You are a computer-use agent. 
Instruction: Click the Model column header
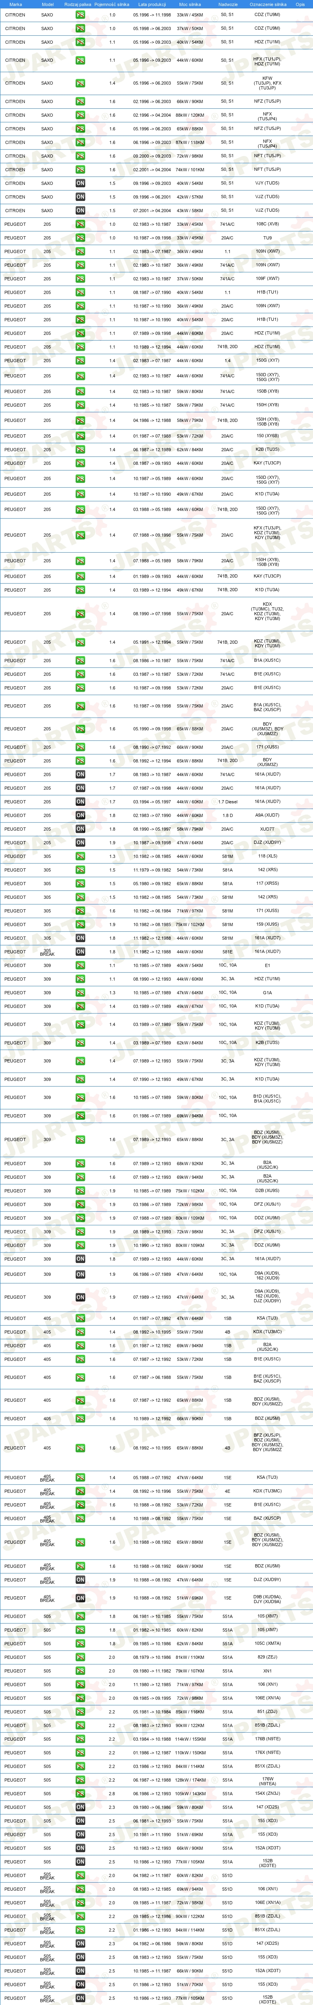point(47,4)
